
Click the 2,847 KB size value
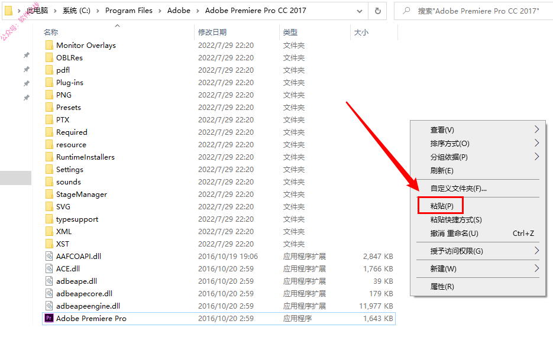coord(378,256)
